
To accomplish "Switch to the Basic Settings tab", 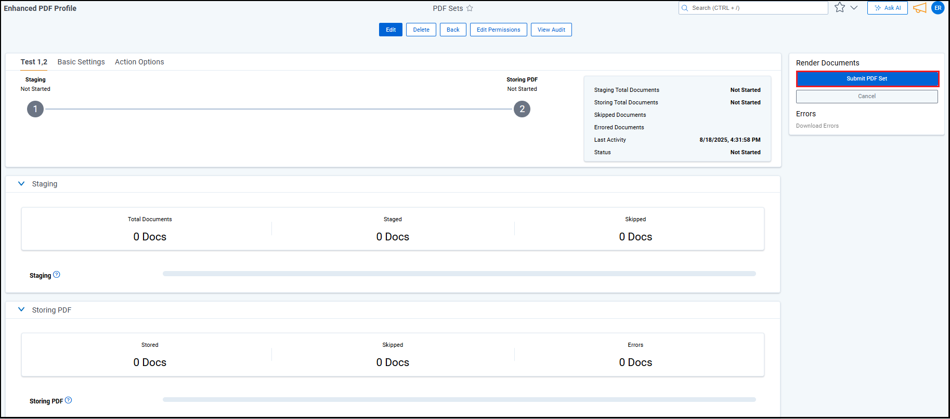I will [x=81, y=62].
